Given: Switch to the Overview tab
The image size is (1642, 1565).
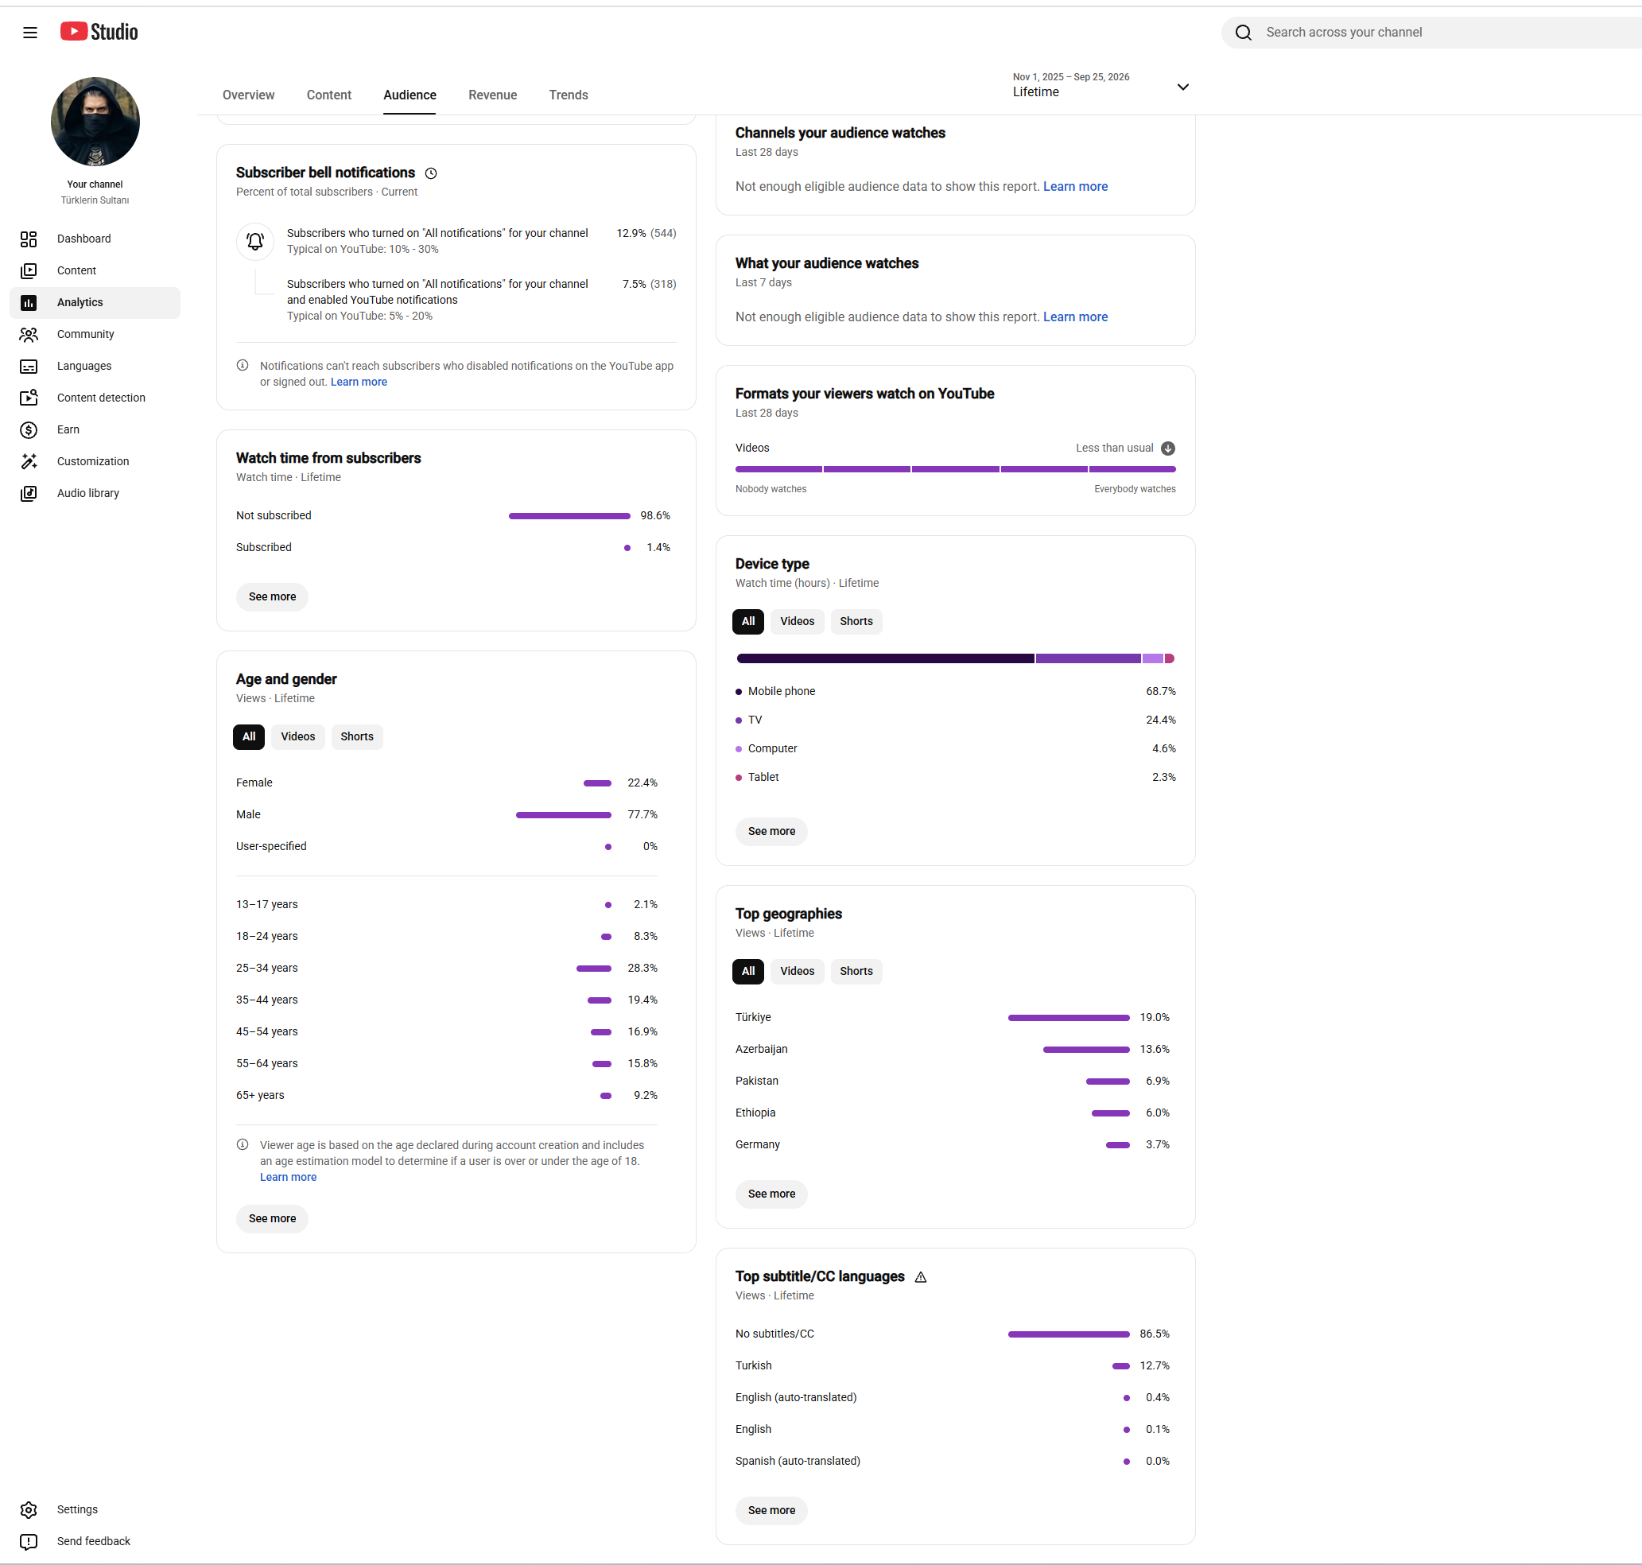Looking at the screenshot, I should 249,95.
